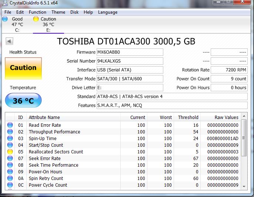Select the Power Cycle Count attribute name
The image size is (254, 197).
[48, 185]
